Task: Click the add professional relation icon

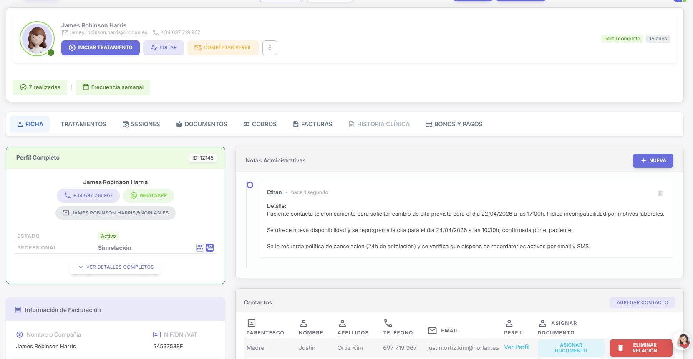Action: coord(210,248)
